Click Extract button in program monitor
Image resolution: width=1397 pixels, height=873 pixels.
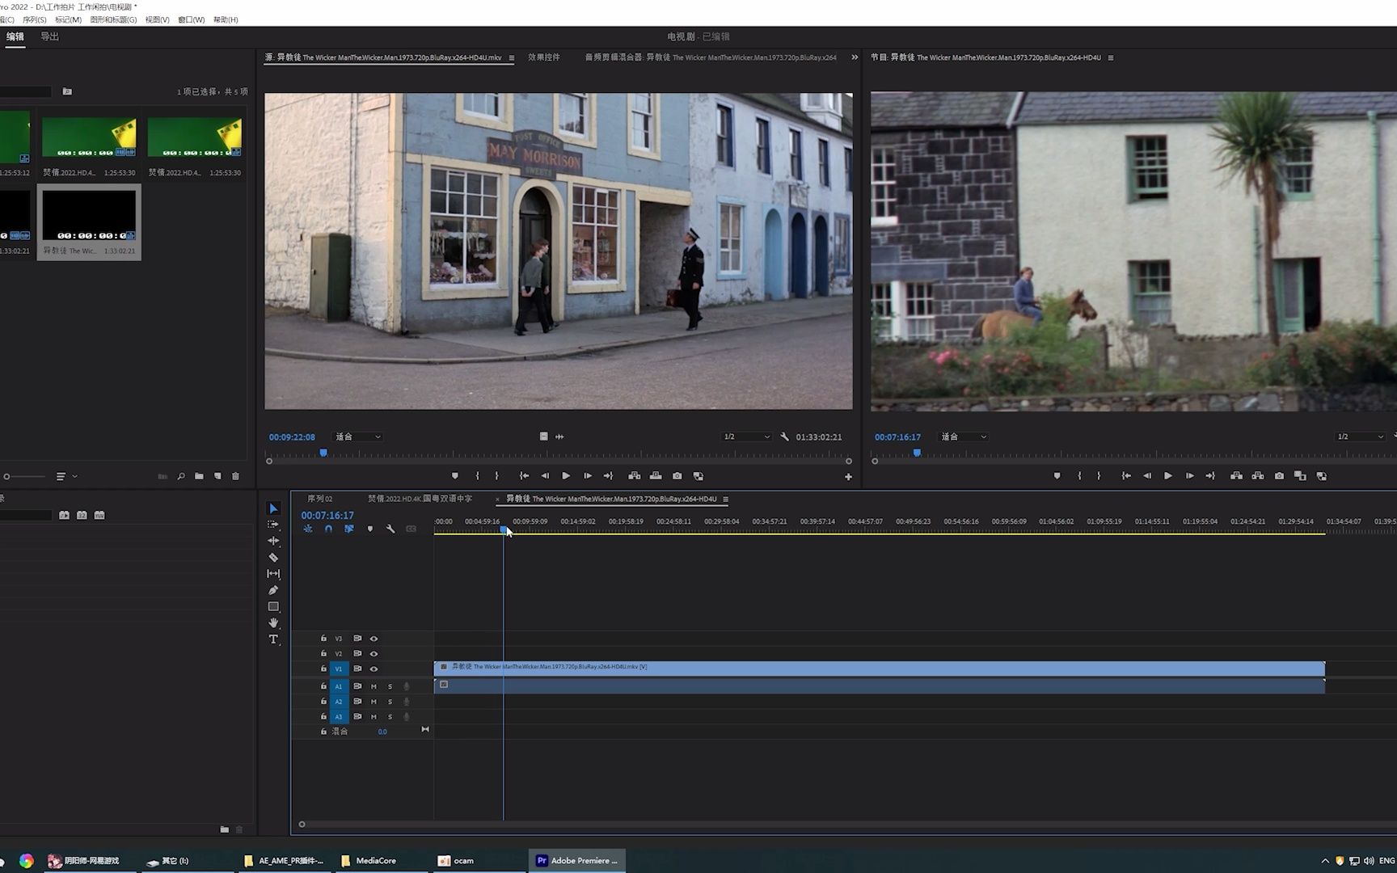click(1258, 476)
